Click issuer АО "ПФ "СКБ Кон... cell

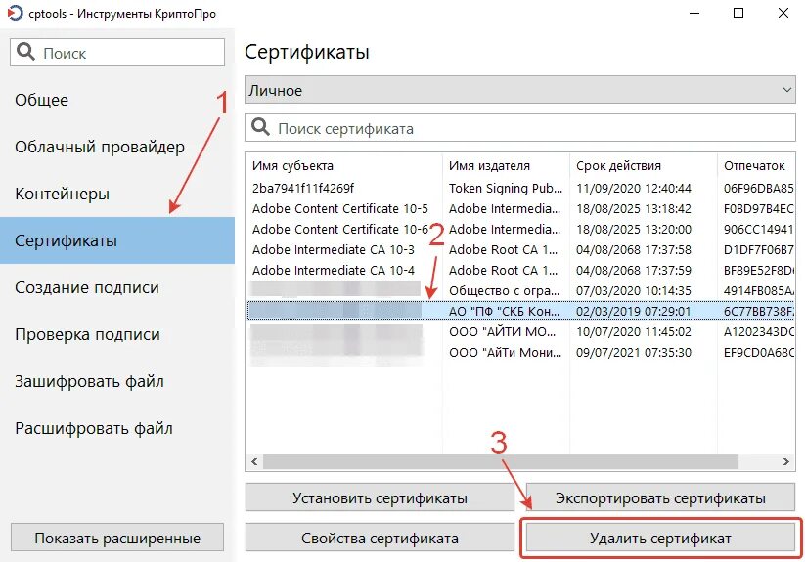click(504, 311)
